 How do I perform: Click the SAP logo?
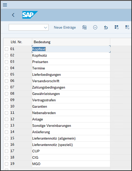pos(30,15)
